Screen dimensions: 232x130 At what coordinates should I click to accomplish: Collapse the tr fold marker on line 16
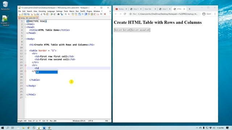pos(25,65)
